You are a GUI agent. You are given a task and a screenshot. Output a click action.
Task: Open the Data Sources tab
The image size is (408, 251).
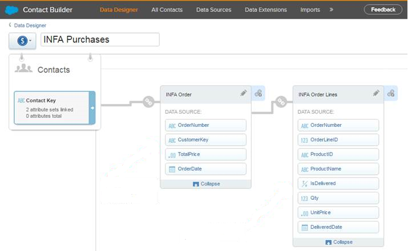[x=213, y=10]
